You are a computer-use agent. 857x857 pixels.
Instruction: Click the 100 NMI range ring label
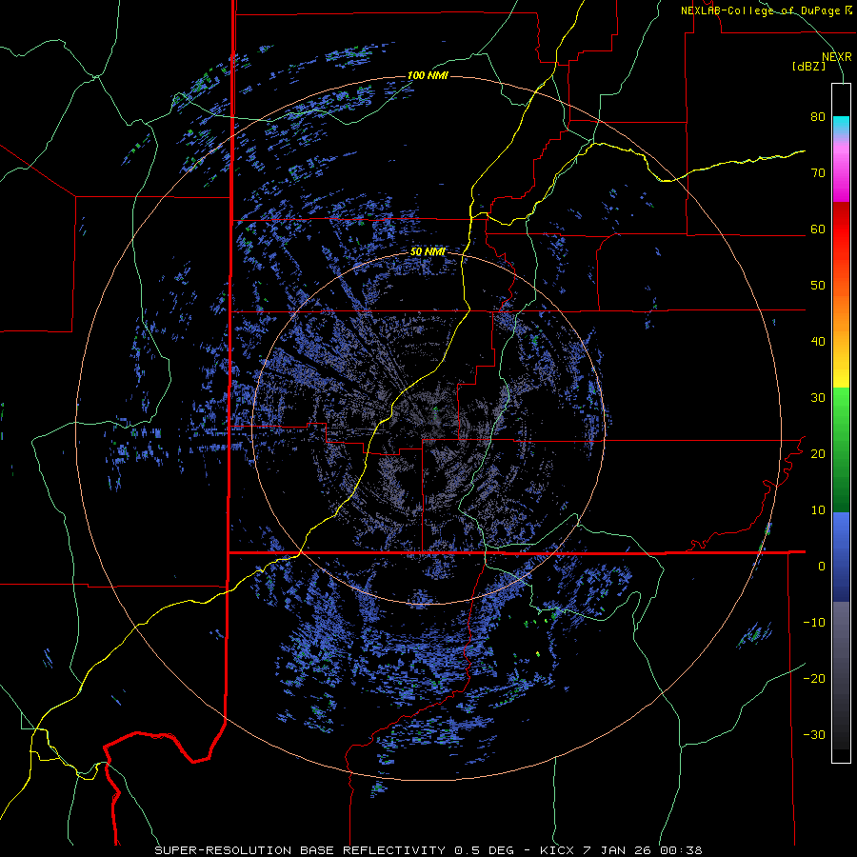tap(428, 75)
